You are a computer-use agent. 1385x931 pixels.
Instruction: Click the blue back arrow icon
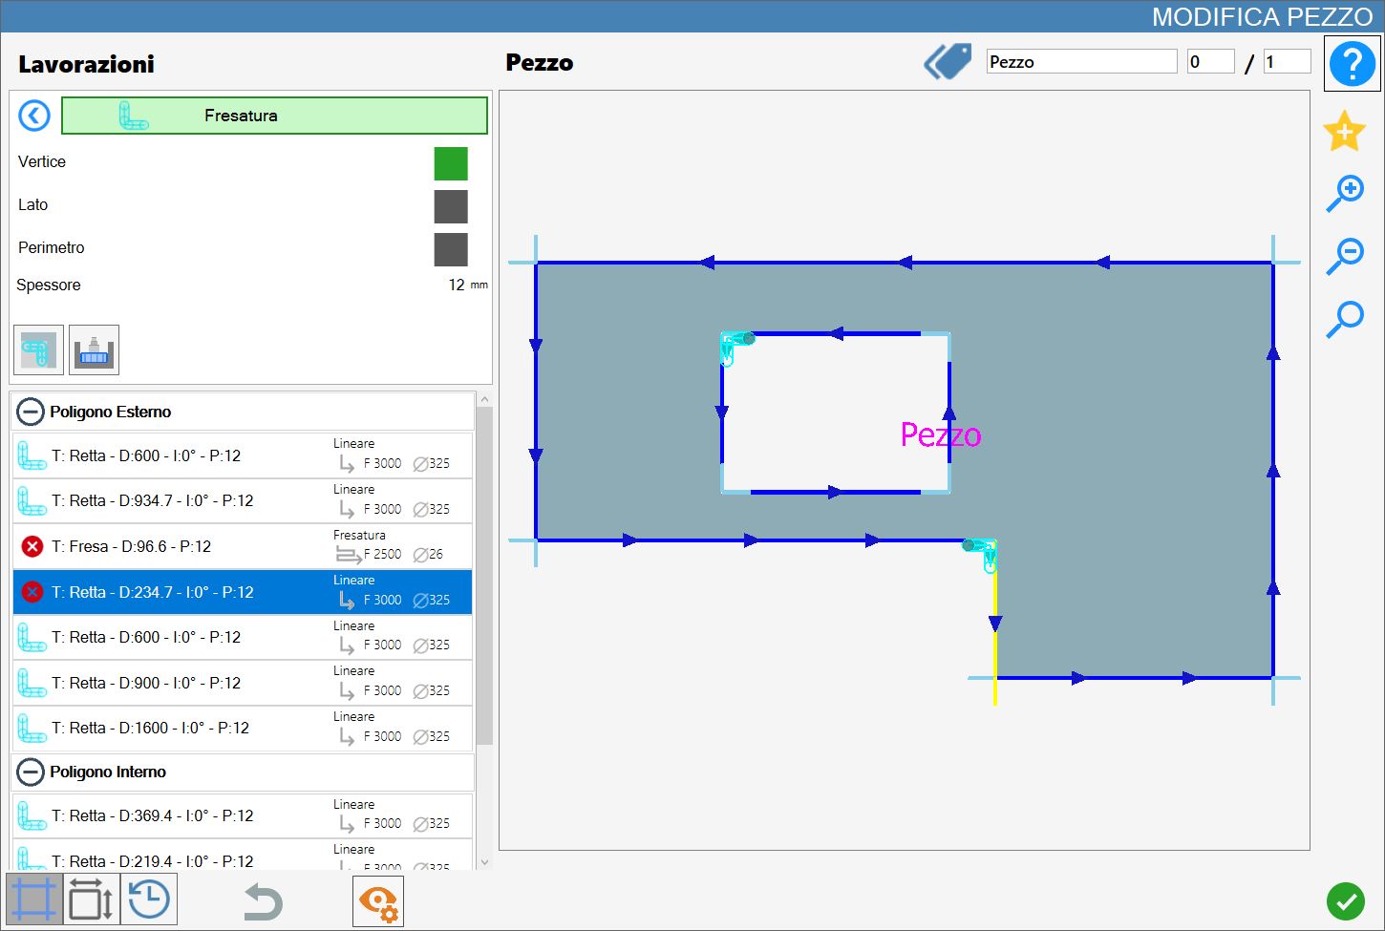tap(34, 116)
